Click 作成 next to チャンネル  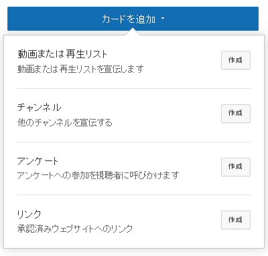click(236, 114)
